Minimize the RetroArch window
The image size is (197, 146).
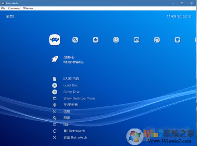[x=173, y=3]
